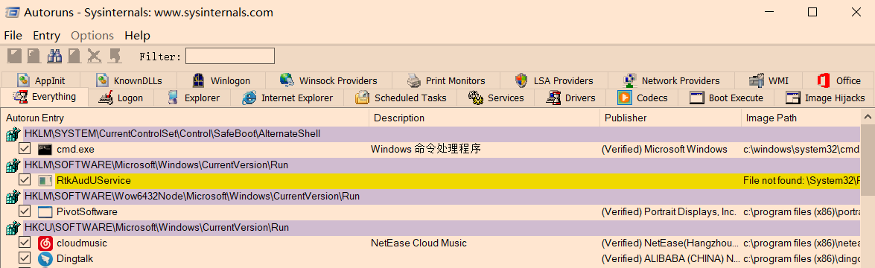Click the X-shaped Delete toolbar icon
875x268 pixels.
coord(95,56)
